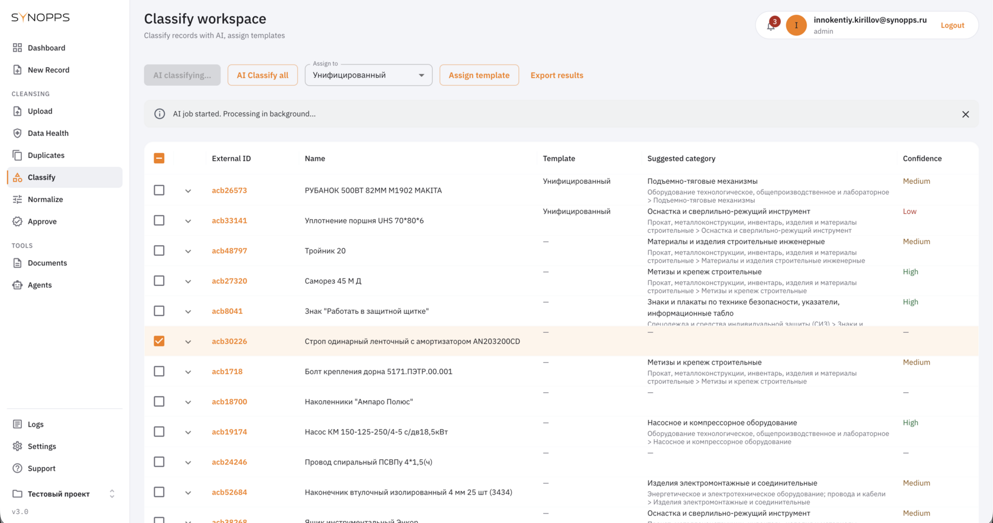The image size is (993, 523).
Task: Click the Support question mark icon
Action: point(17,469)
